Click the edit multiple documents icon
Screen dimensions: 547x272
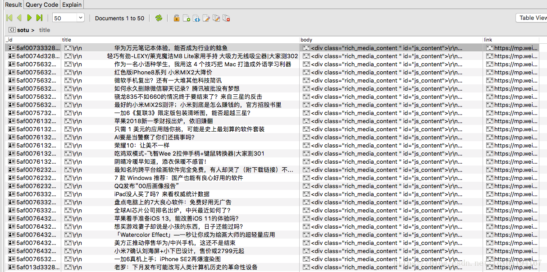[x=216, y=18]
